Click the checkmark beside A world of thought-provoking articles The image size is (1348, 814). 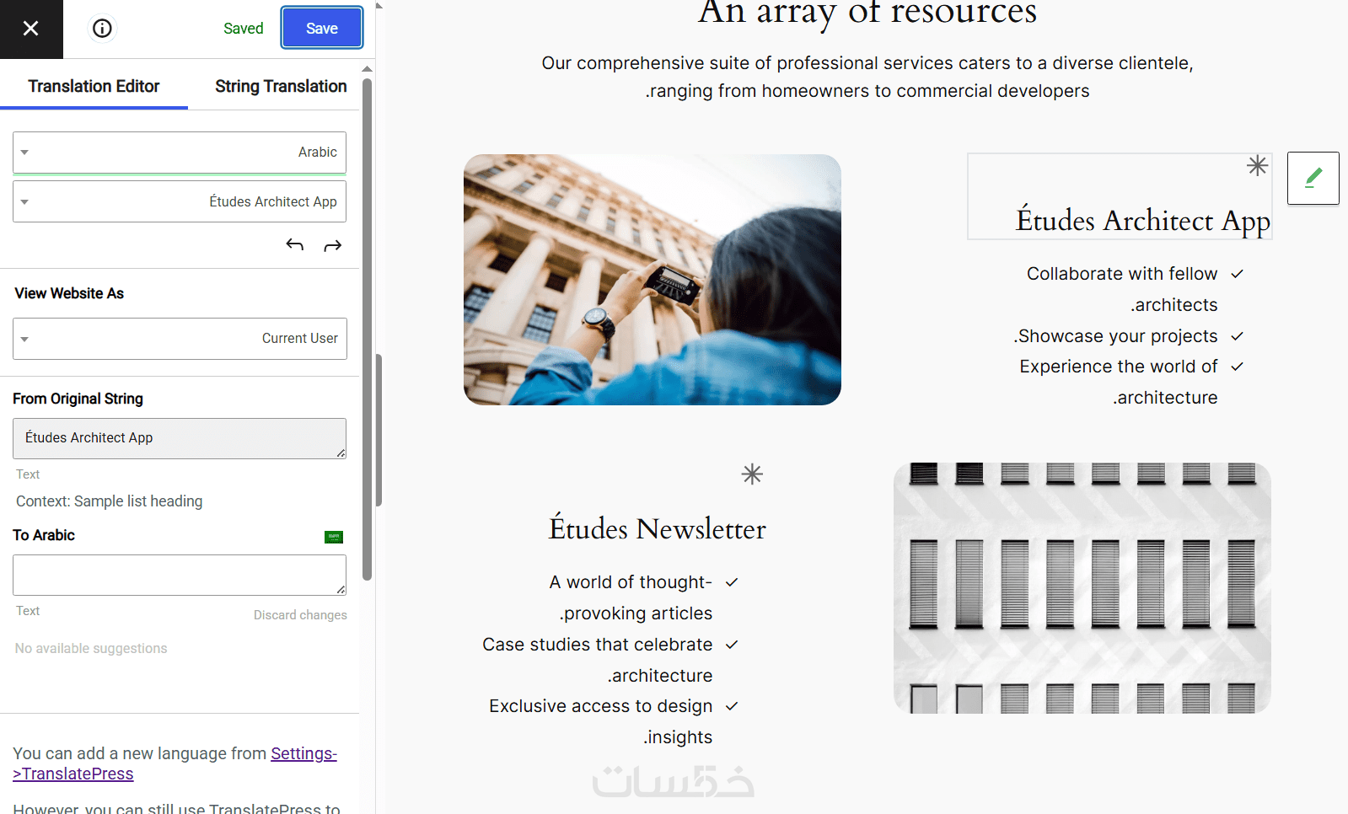click(x=732, y=582)
